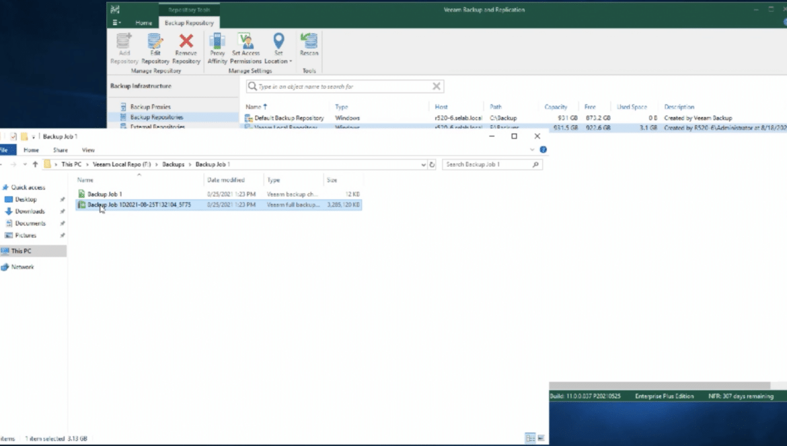This screenshot has width=787, height=446.
Task: Sort repositories by Path column
Action: 496,107
